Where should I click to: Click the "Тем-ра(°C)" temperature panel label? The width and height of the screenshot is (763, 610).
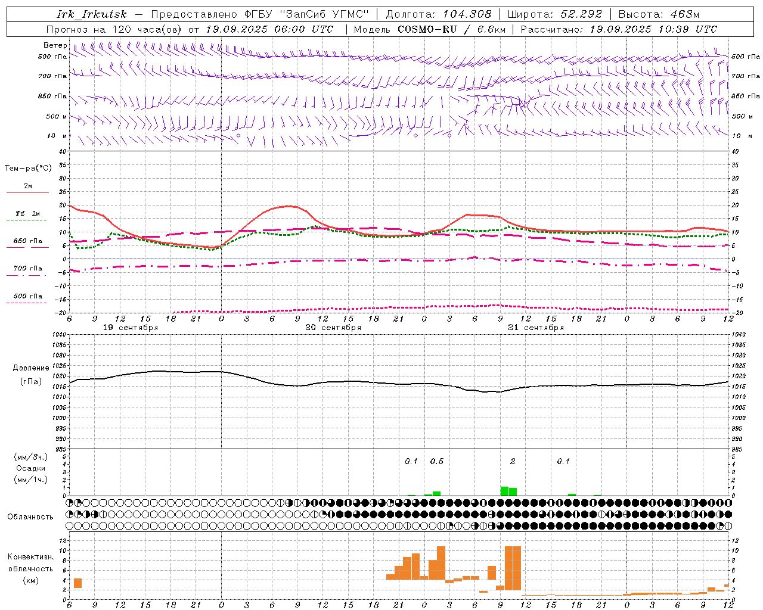[x=28, y=169]
